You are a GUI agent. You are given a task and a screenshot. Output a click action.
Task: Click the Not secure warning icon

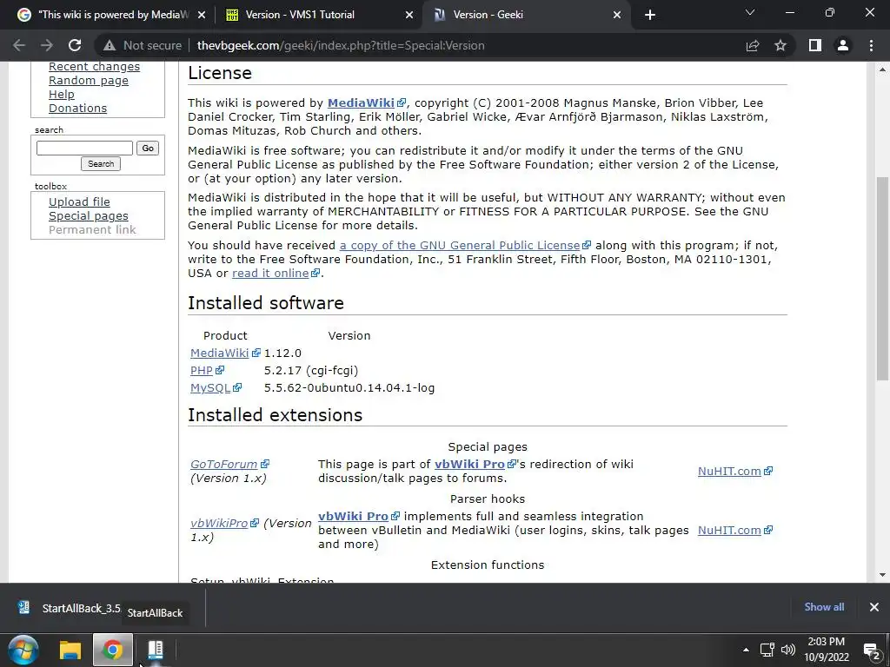tap(110, 45)
